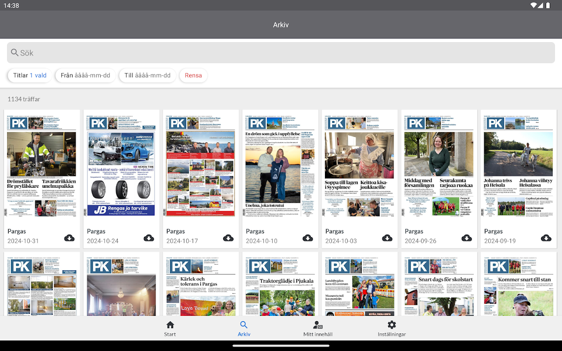Download the Pargas 2024-09-19 issue

[546, 238]
